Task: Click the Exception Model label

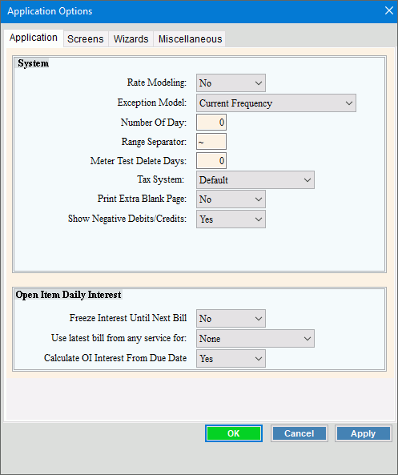Action: pos(151,103)
